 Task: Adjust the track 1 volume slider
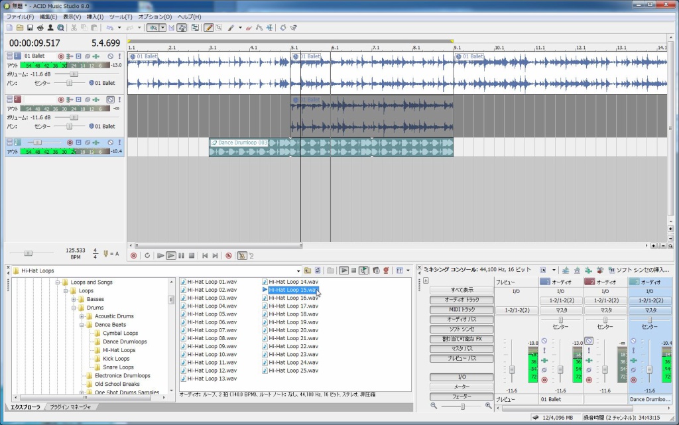coord(74,74)
